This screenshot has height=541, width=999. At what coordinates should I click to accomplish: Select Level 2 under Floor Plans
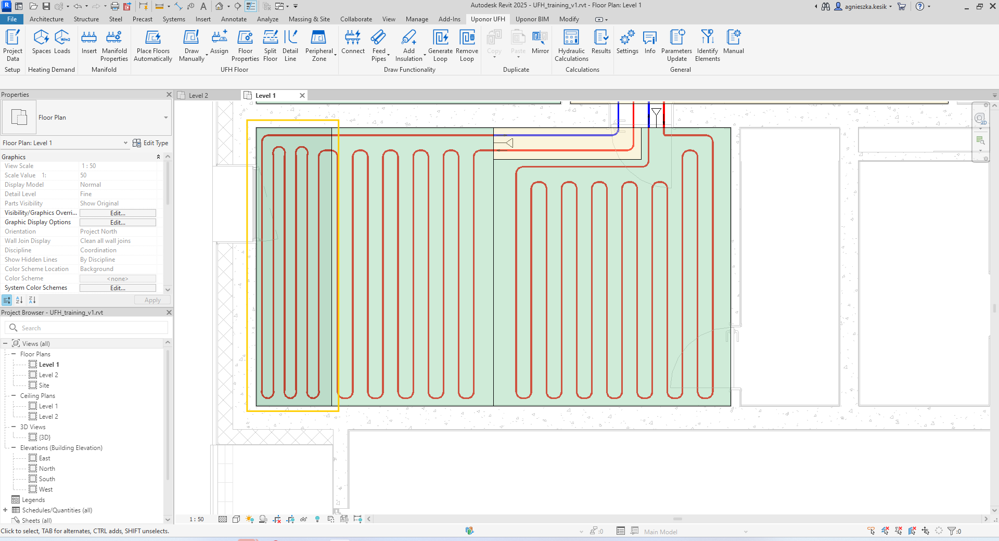coord(48,375)
